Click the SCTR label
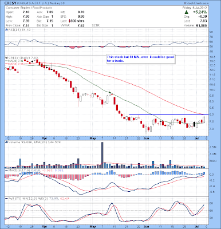221x229 pixels. (x=96, y=25)
